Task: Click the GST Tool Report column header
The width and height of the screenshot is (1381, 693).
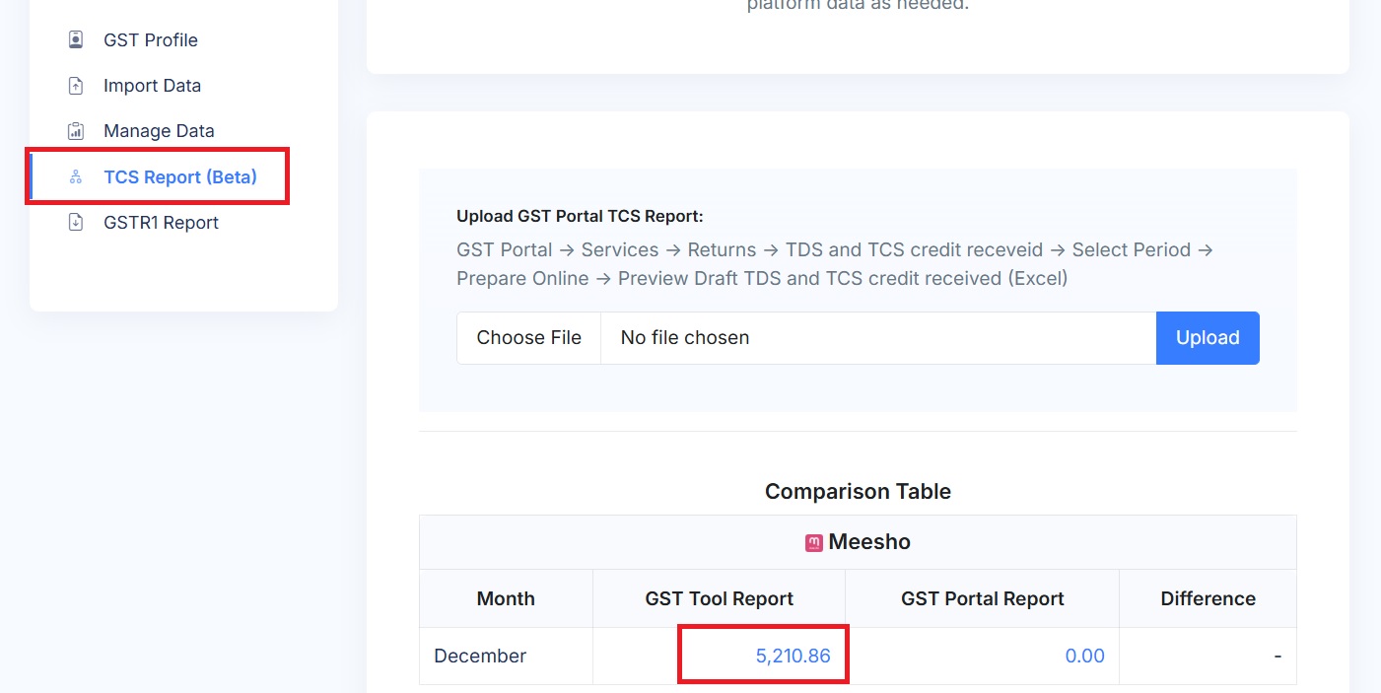Action: point(719,597)
